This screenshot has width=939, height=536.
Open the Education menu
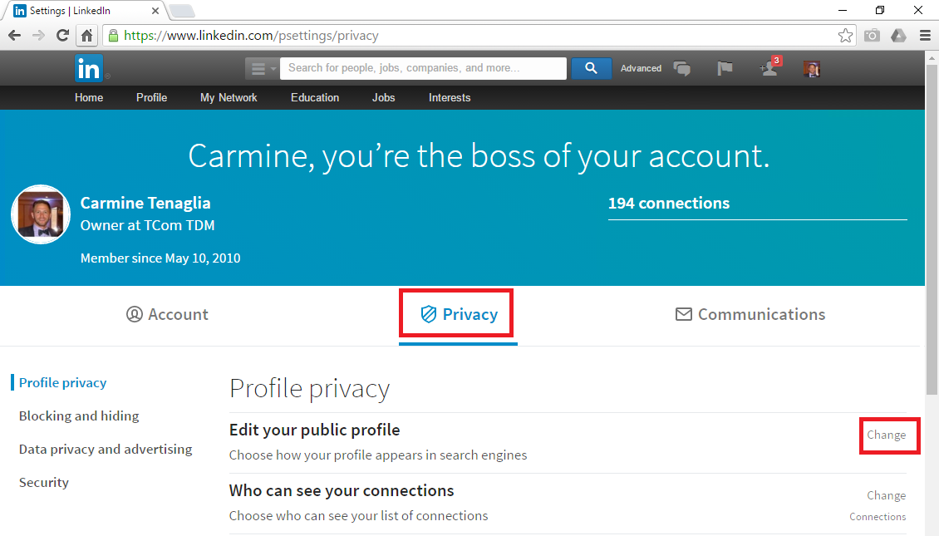[x=315, y=97]
